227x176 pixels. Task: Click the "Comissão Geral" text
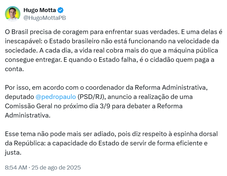point(28,106)
